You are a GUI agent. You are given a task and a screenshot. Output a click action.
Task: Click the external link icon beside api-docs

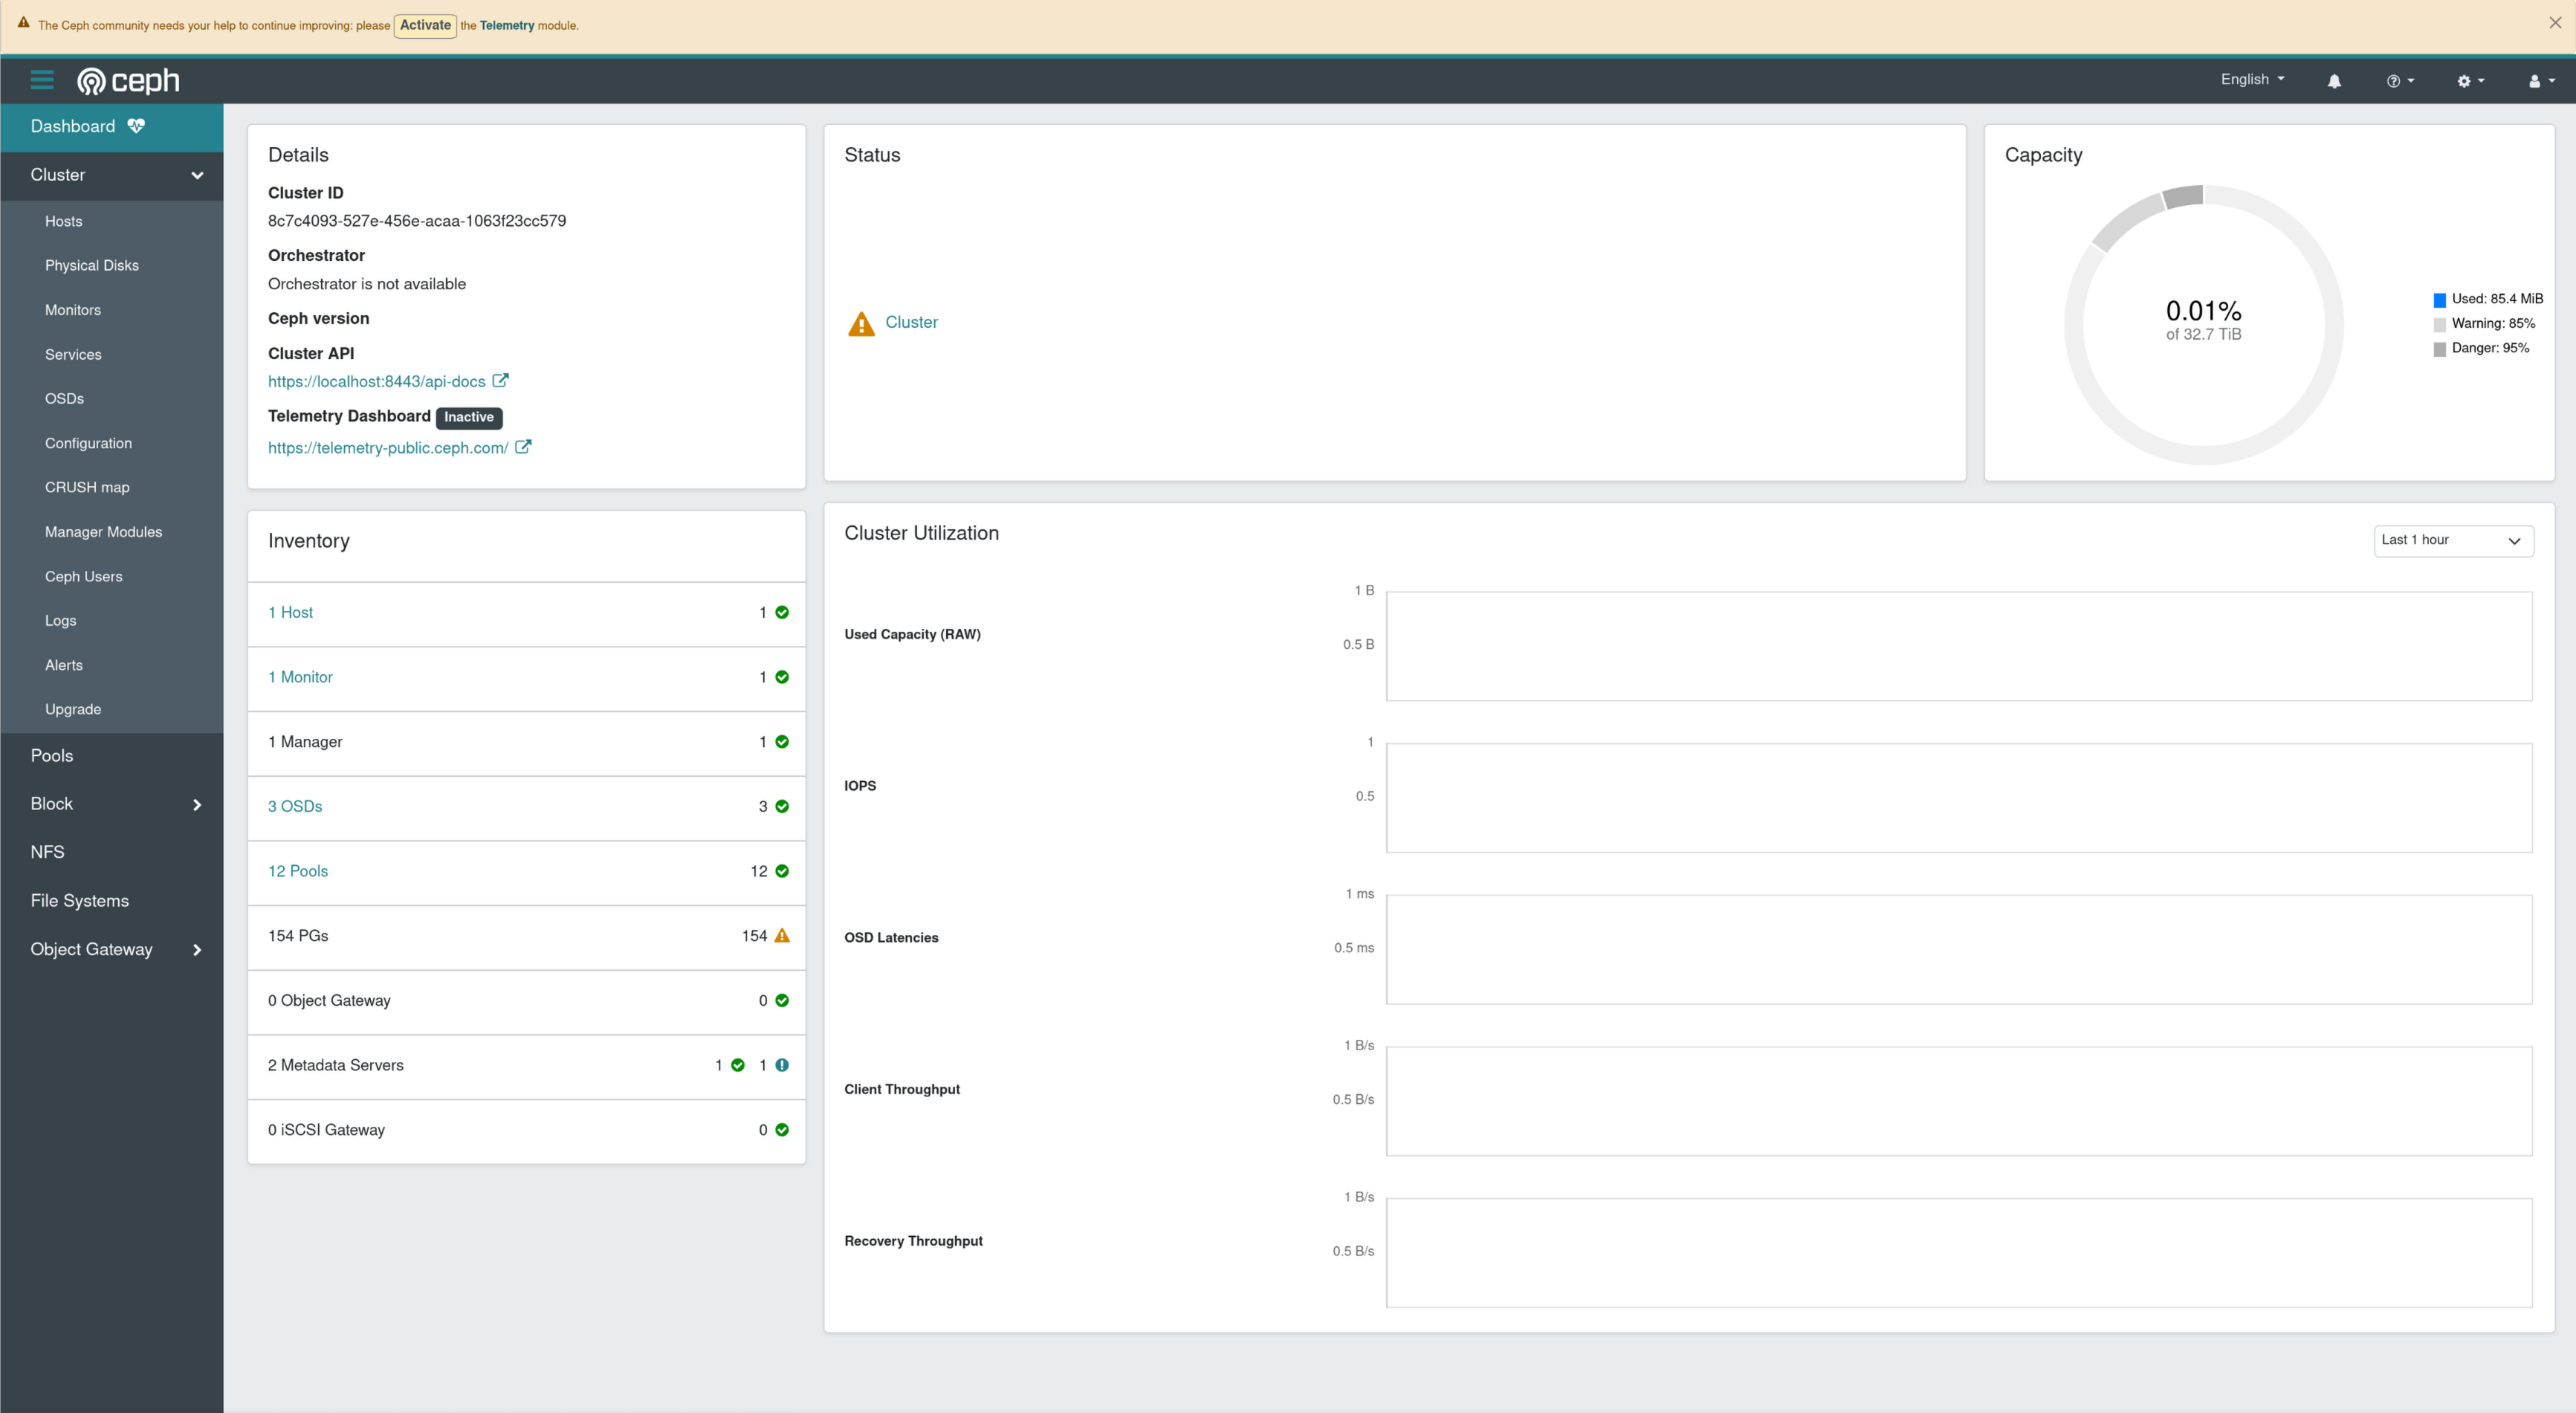pyautogui.click(x=500, y=381)
